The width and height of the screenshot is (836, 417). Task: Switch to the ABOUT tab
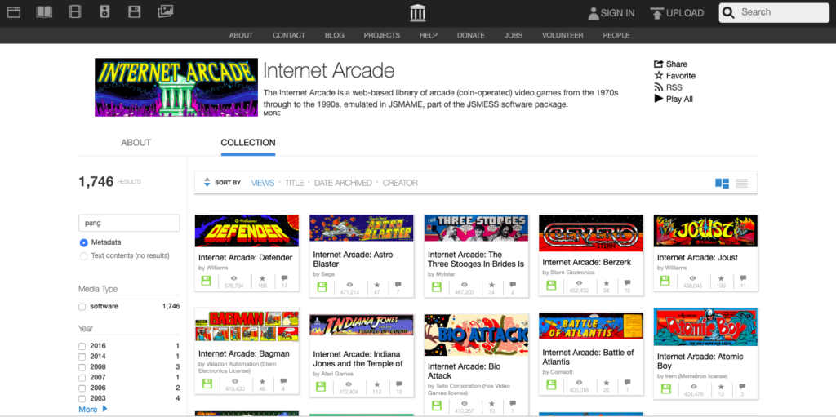click(x=136, y=143)
